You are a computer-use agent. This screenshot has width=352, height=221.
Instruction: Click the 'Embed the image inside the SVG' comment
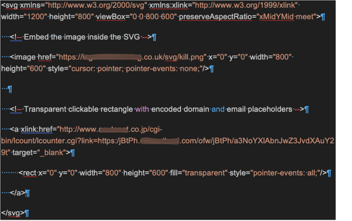click(82, 37)
